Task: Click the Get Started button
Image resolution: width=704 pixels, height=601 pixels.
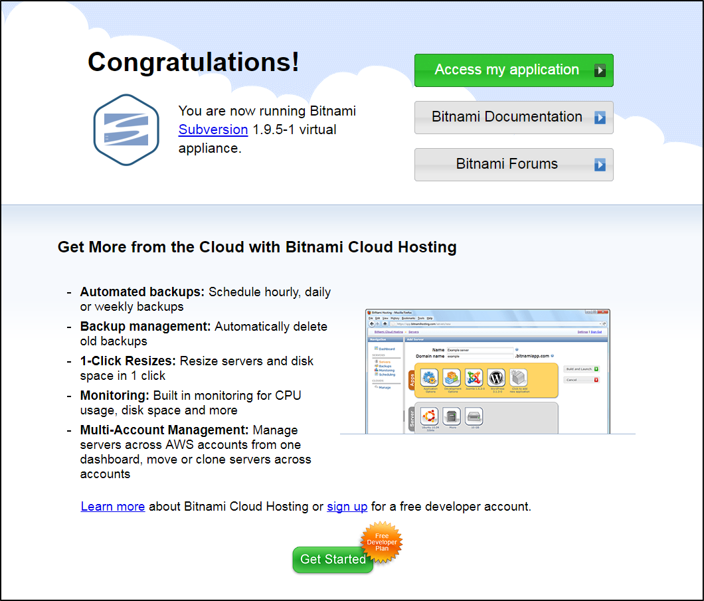Action: 333,559
